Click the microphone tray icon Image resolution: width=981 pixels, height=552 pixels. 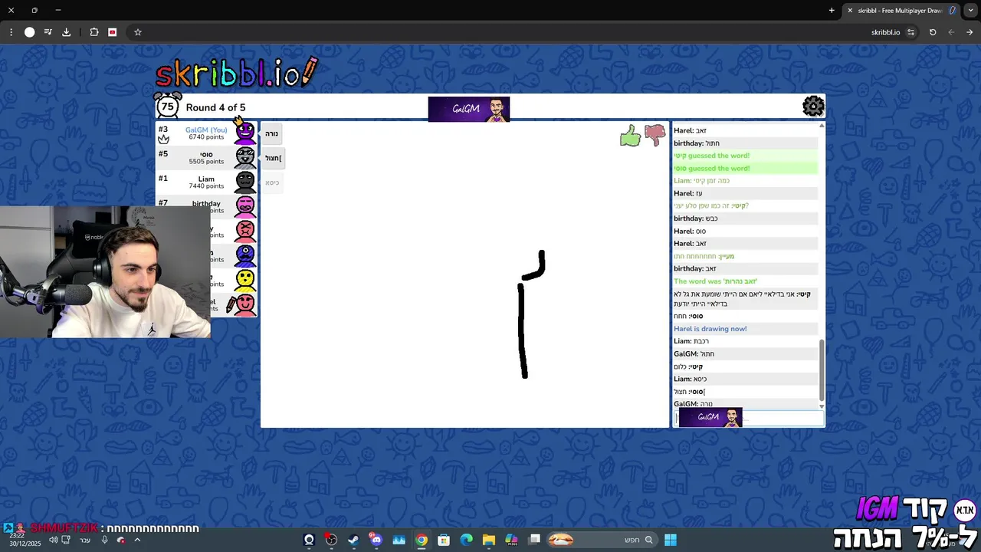tap(105, 540)
